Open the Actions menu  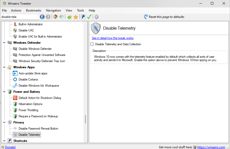tap(16, 10)
